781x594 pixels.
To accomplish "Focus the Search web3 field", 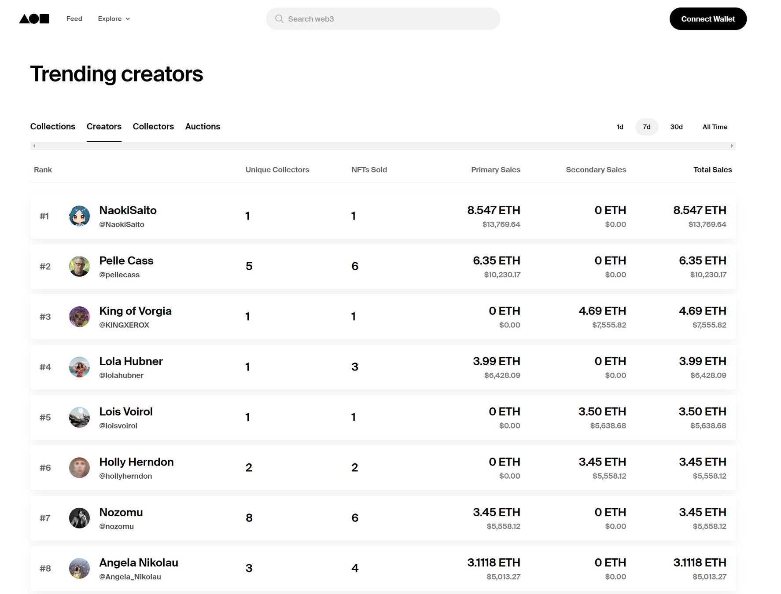I will click(387, 19).
